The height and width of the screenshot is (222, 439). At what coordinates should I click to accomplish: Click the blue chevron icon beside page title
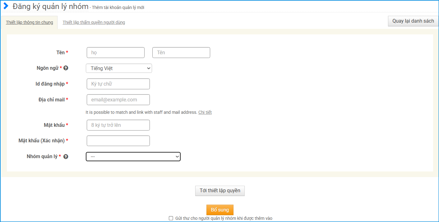6,6
